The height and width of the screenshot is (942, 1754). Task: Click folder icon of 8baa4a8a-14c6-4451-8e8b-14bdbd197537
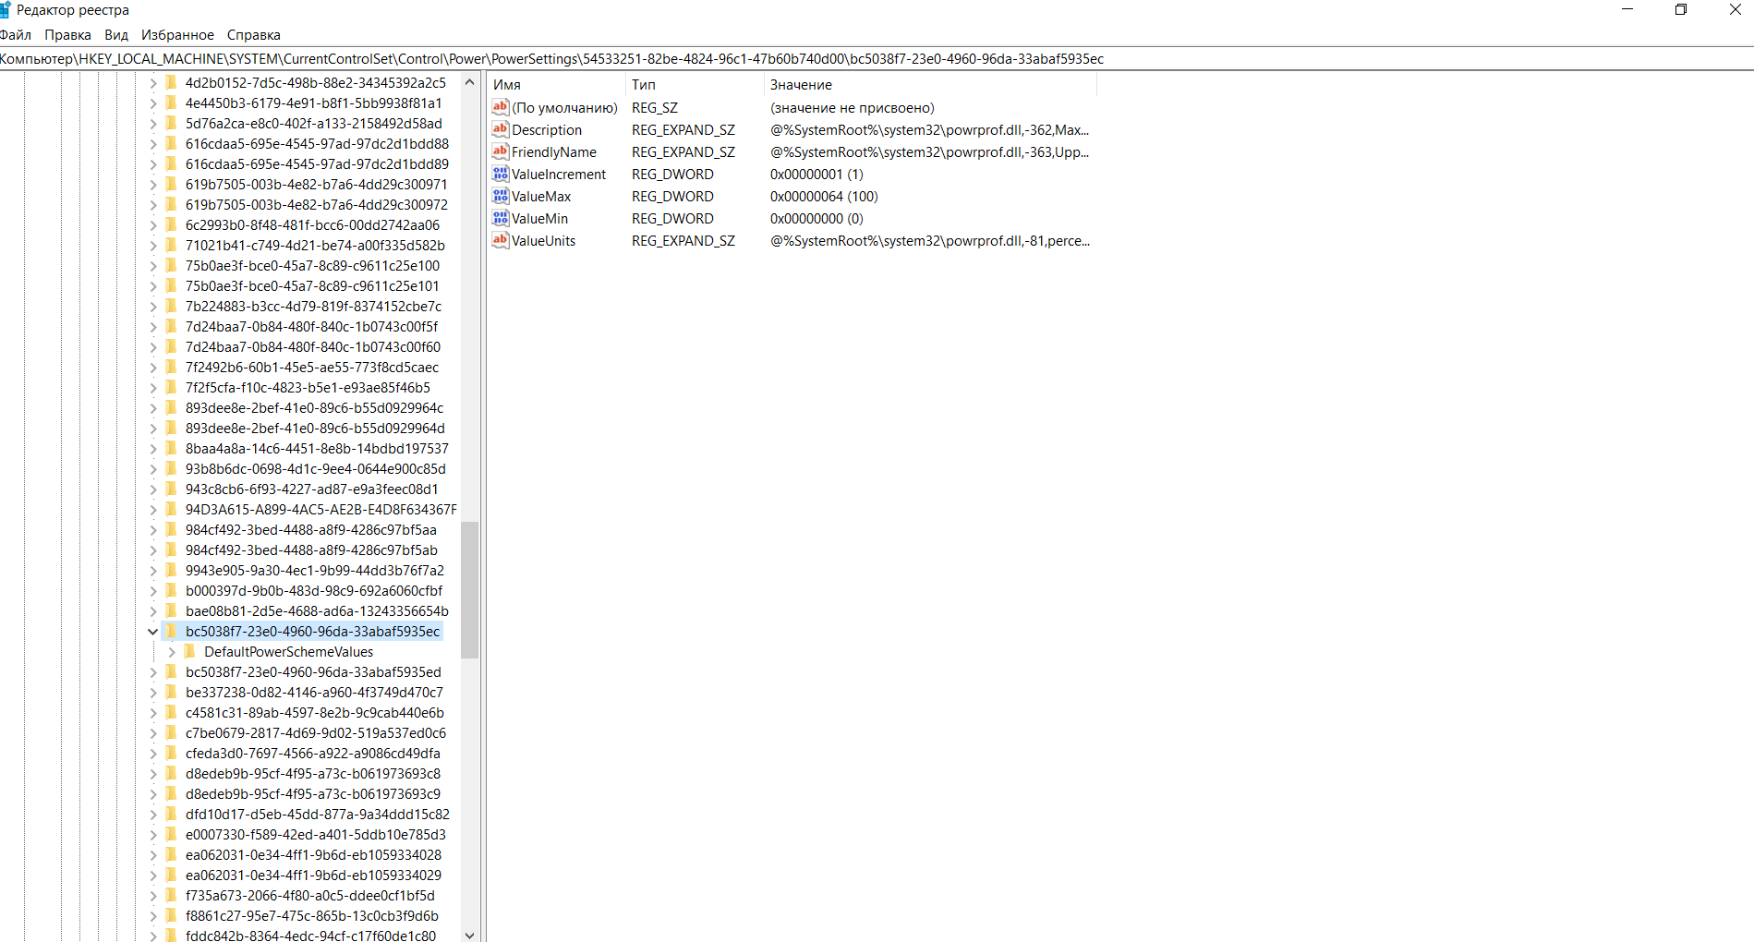point(171,448)
